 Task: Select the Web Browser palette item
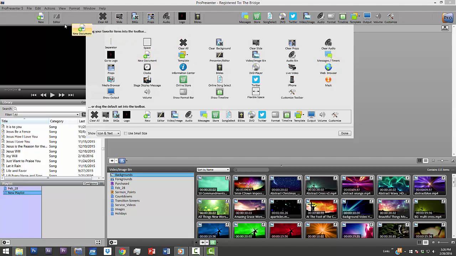tap(328, 69)
